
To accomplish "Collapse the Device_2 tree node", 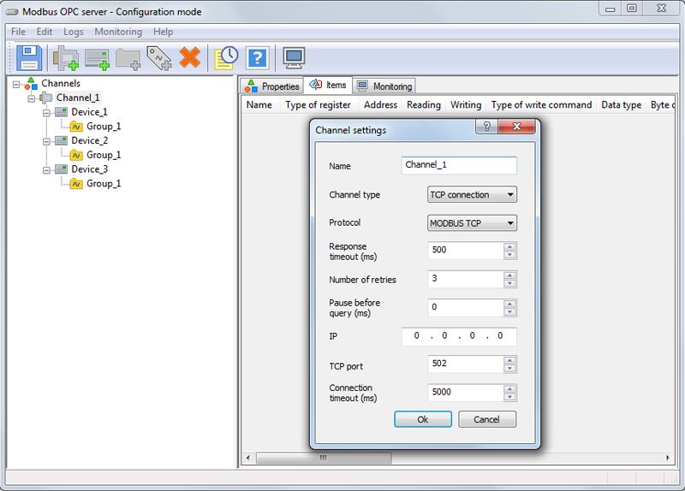I will click(x=46, y=141).
